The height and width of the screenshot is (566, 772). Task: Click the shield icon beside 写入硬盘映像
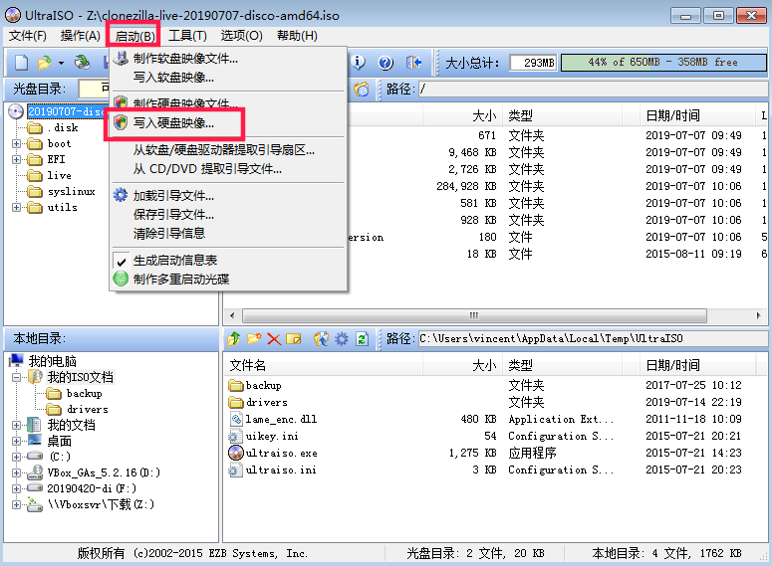pyautogui.click(x=121, y=122)
